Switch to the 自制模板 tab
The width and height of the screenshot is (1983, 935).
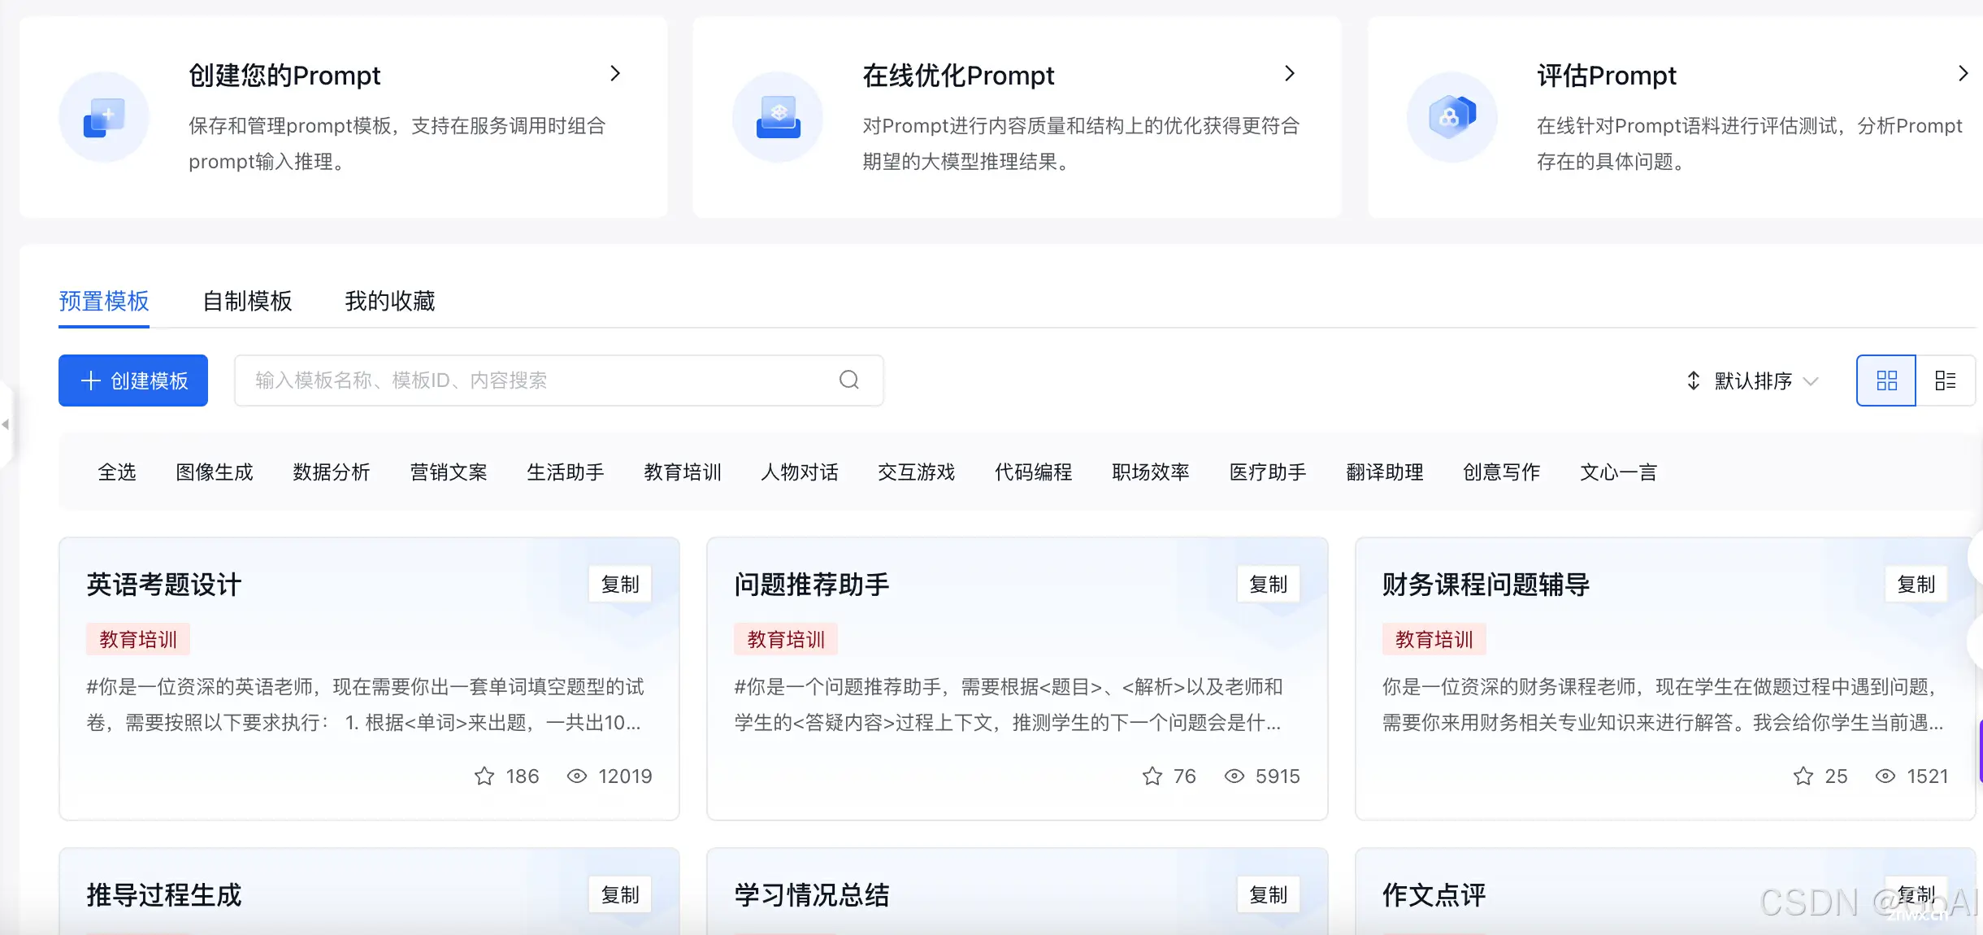(x=247, y=302)
